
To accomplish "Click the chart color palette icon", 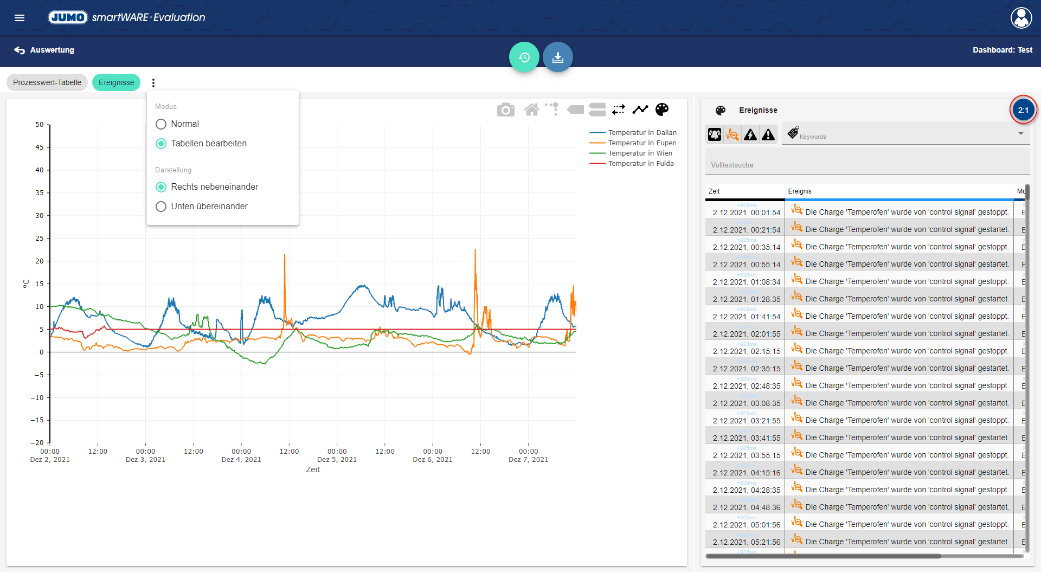I will (662, 110).
